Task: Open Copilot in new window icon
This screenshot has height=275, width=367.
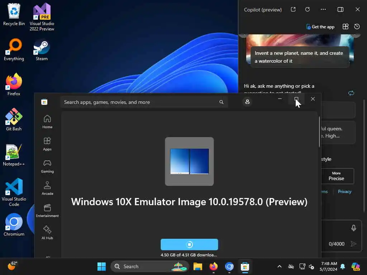Action: 293,9
